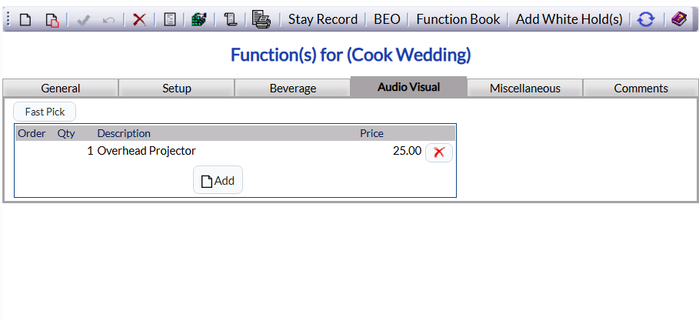Open the purple help book icon

[x=679, y=19]
